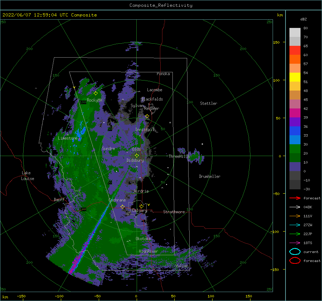Click the yellow radar site marker at Didsbury
The height and width of the screenshot is (301, 322).
[x=137, y=156]
